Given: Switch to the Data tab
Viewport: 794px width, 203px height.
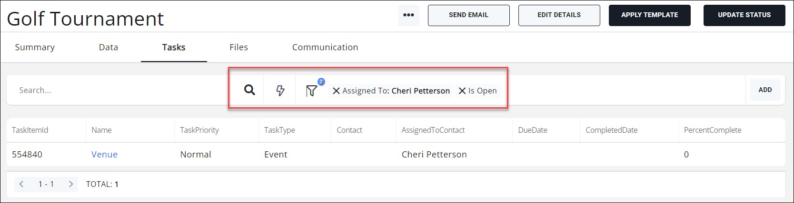Looking at the screenshot, I should (x=109, y=47).
